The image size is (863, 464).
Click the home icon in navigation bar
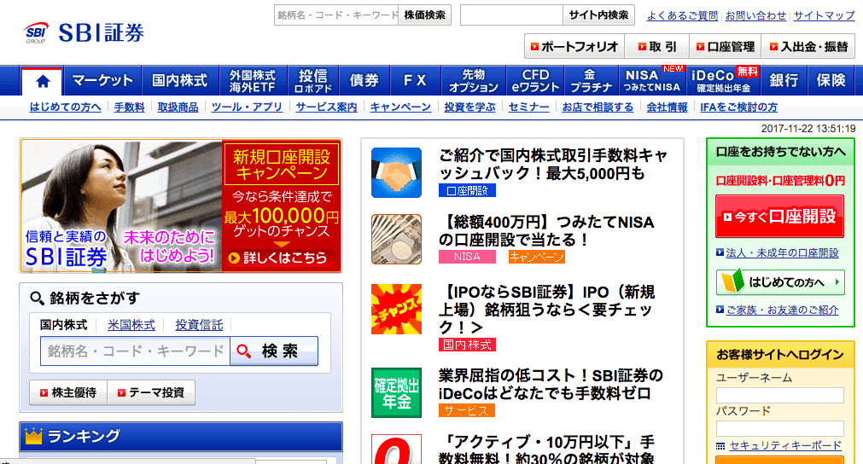click(x=43, y=81)
